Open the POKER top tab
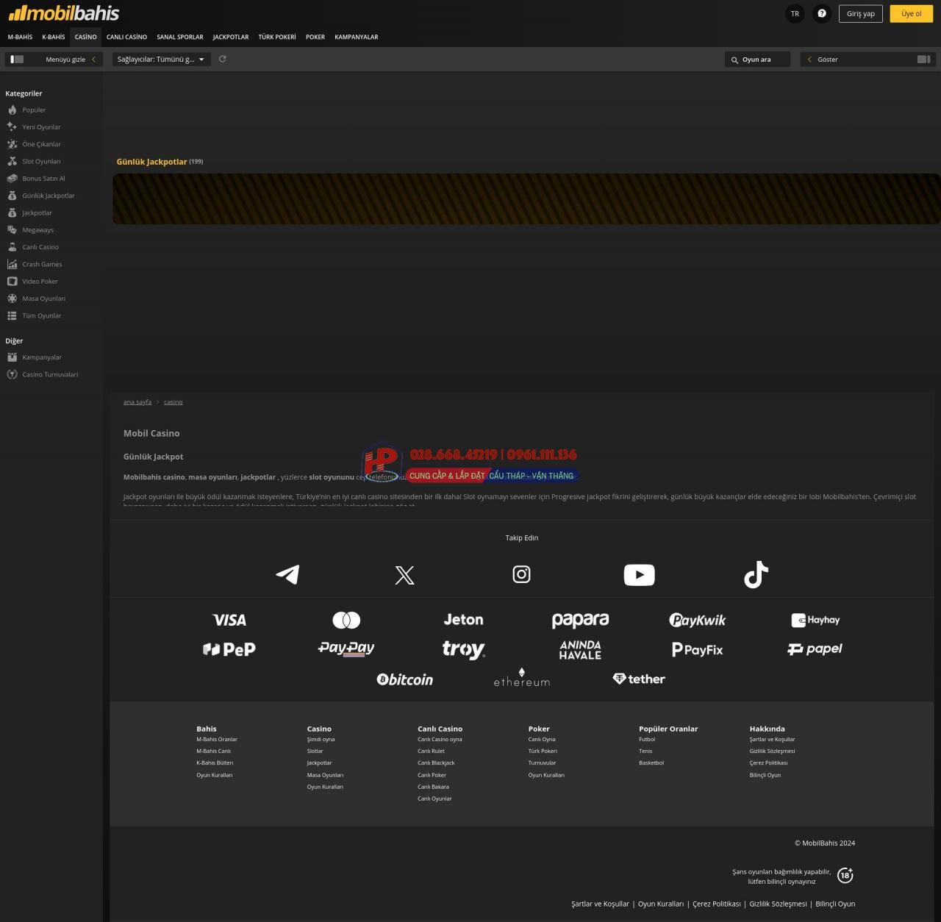Viewport: 941px width, 922px height. 315,37
